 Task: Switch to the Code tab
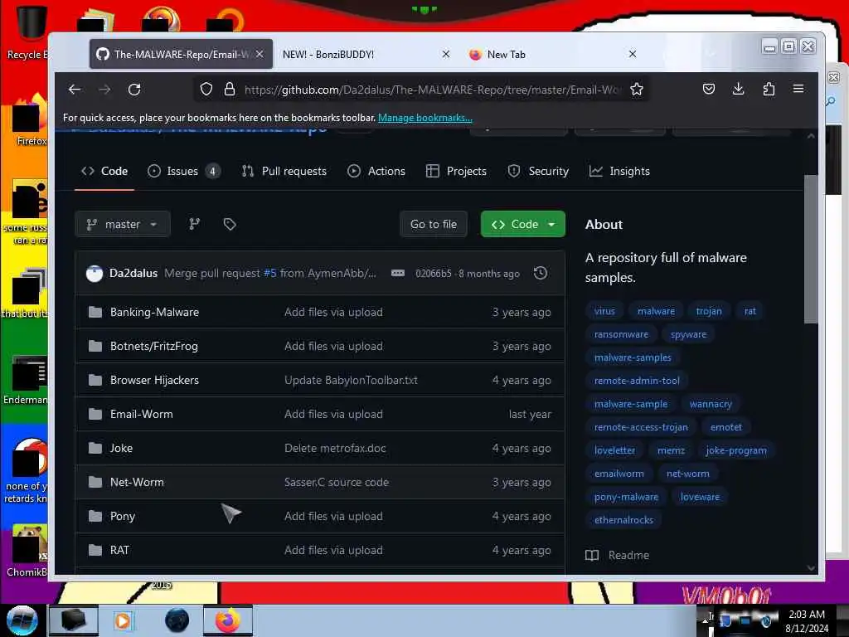[x=104, y=171]
